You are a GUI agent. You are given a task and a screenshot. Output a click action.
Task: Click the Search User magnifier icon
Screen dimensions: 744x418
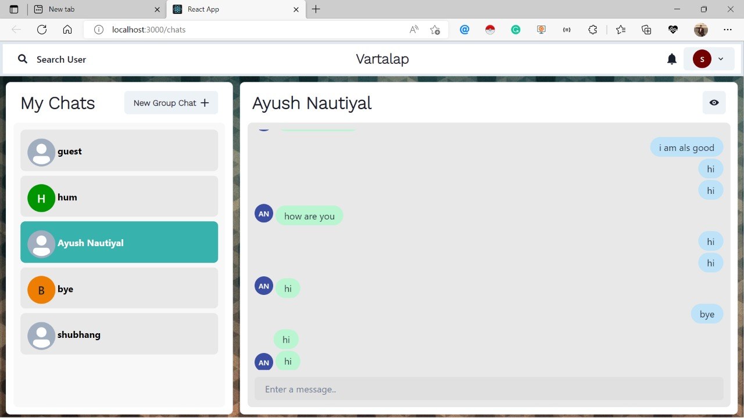click(22, 59)
